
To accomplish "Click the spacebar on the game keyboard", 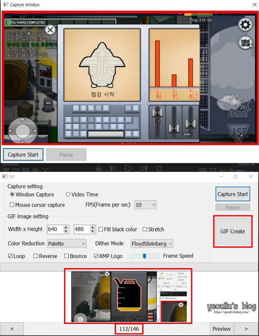I will [x=106, y=134].
